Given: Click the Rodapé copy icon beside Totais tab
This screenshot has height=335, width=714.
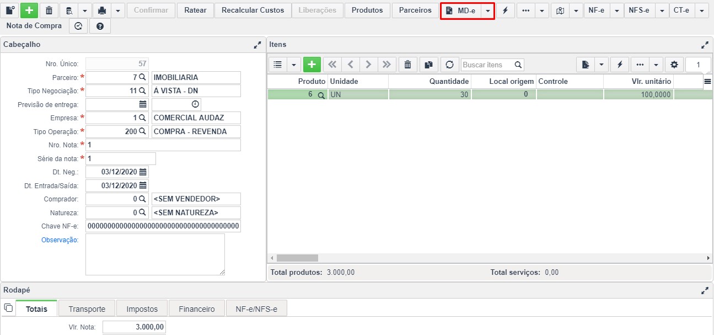Looking at the screenshot, I should click(8, 307).
